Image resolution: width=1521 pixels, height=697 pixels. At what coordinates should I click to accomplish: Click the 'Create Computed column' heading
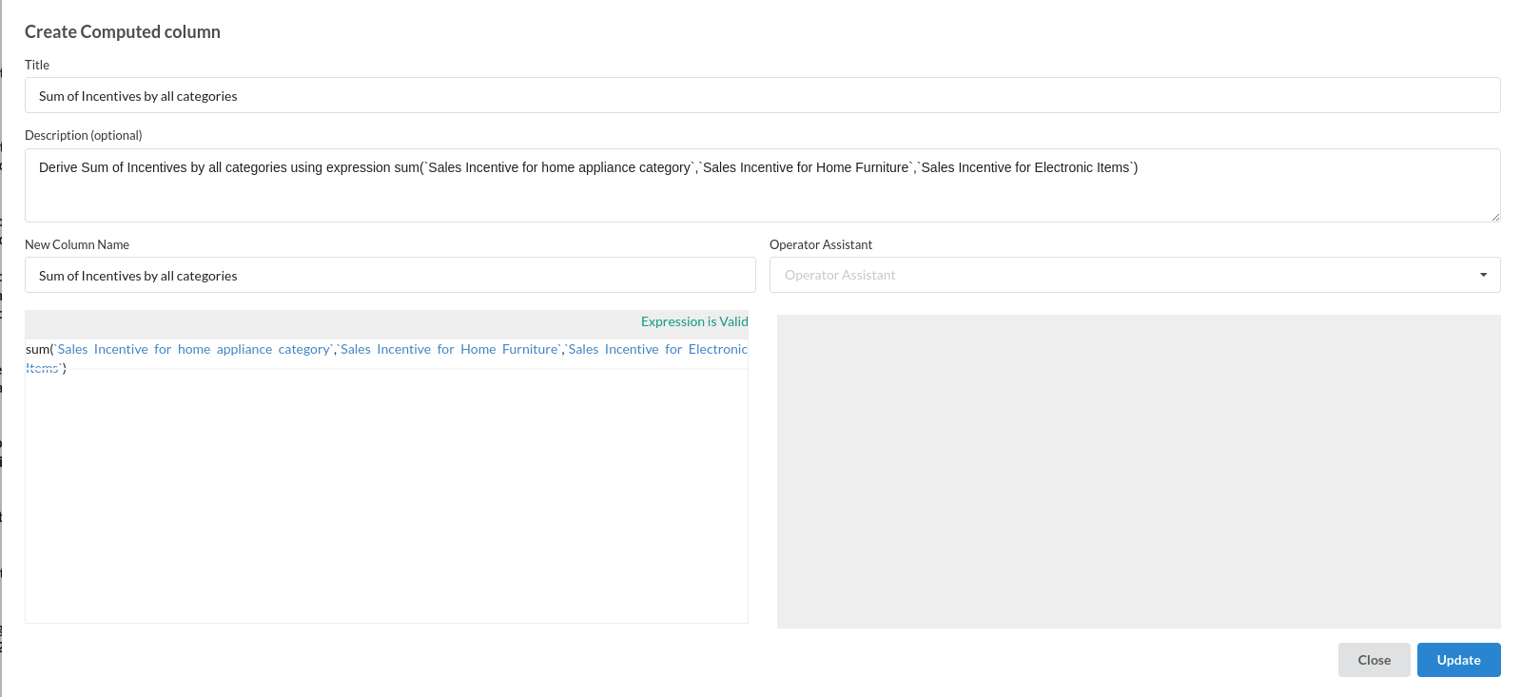[123, 31]
